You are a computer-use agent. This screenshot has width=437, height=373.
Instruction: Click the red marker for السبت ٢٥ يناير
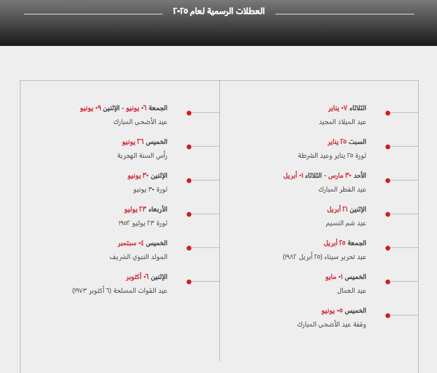388,147
